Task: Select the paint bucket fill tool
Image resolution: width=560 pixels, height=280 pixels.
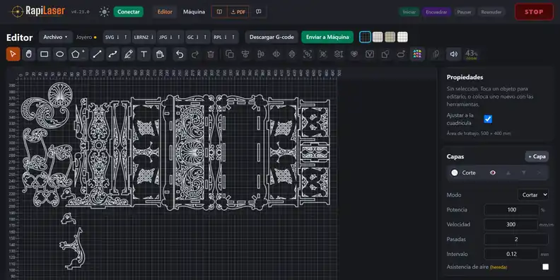Action: point(160,54)
